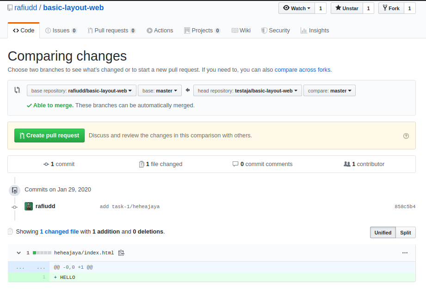
Task: Unstar this repository
Action: [347, 8]
